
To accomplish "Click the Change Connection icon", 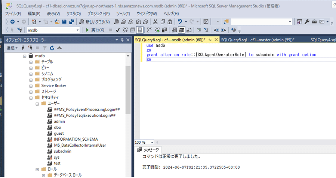I will pos(20,30).
